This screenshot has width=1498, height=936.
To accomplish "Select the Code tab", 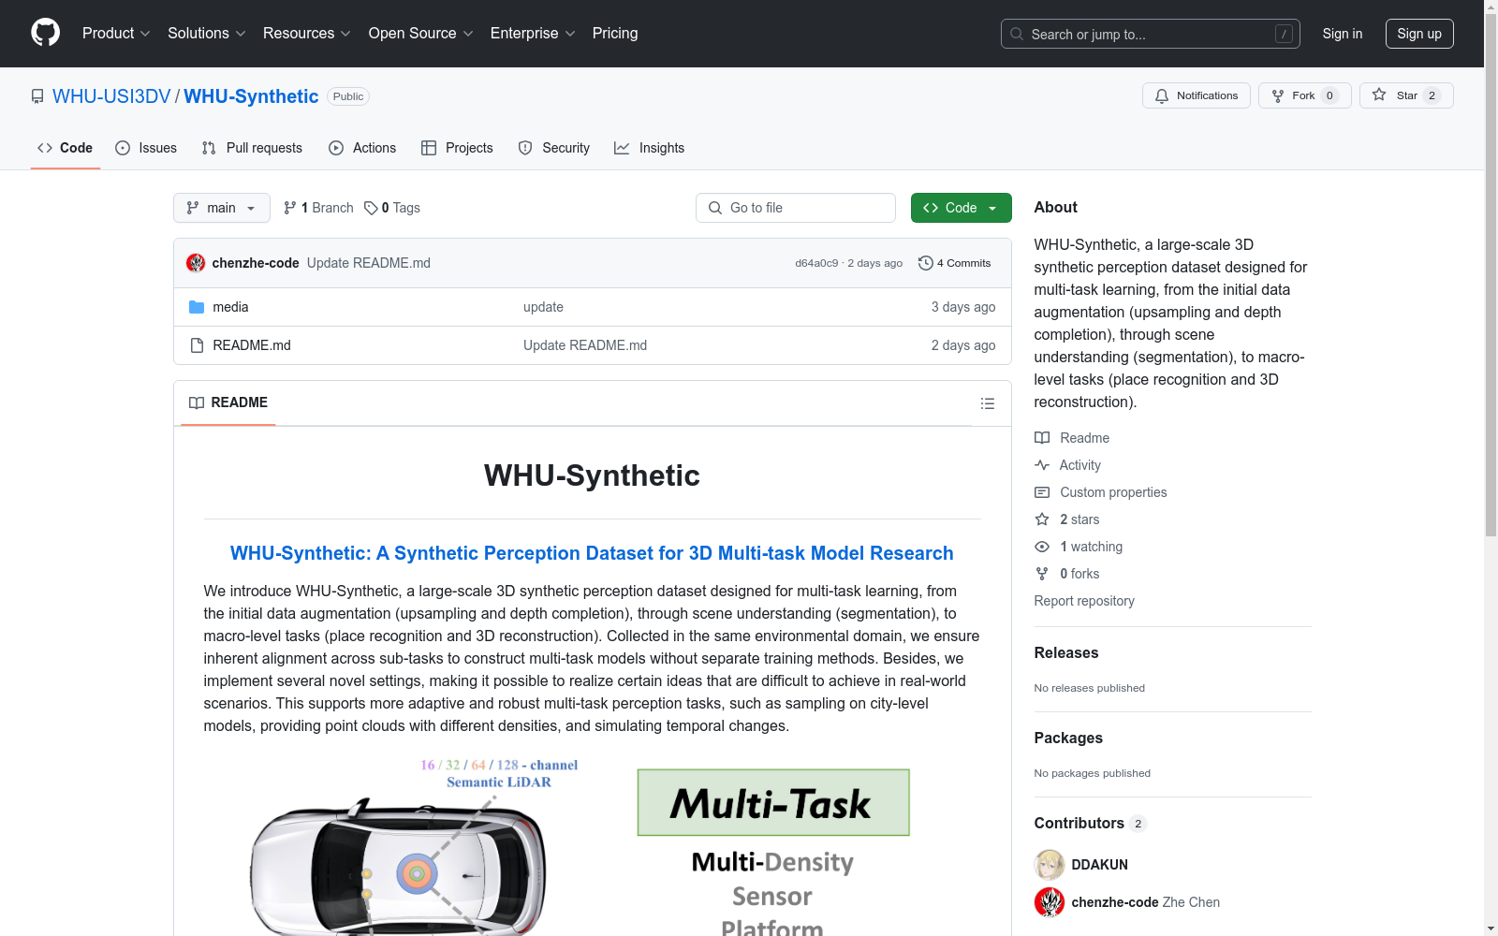I will coord(65,148).
